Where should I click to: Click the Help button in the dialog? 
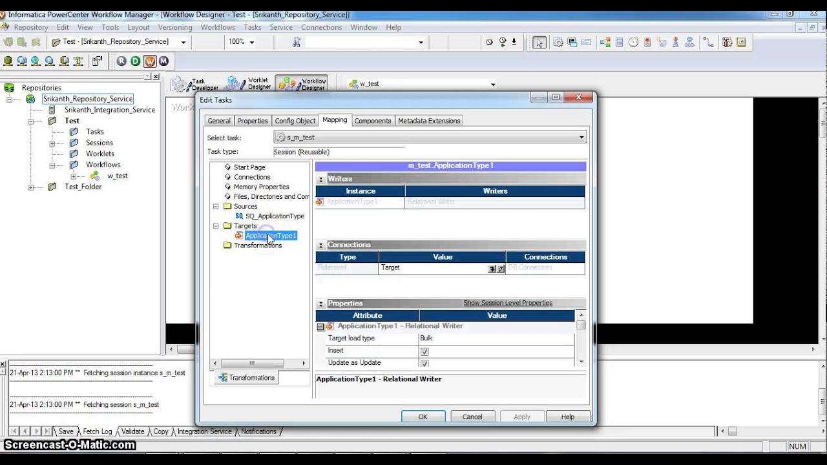coord(568,417)
